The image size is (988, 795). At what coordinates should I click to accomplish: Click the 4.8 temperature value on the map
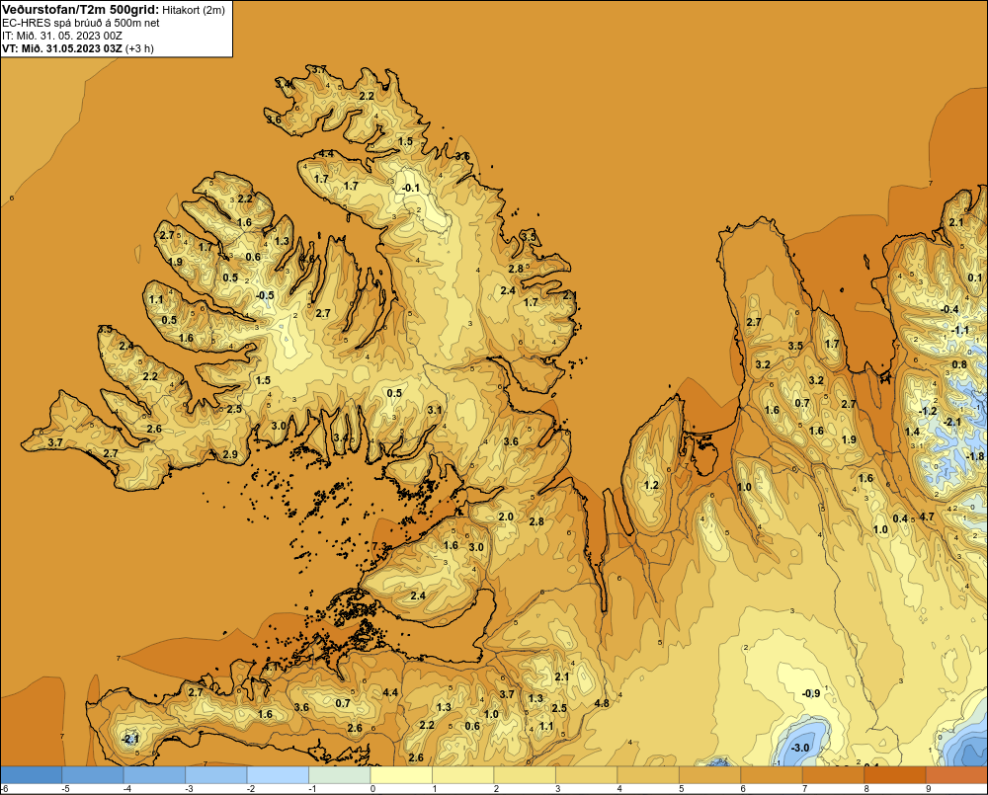pyautogui.click(x=602, y=703)
